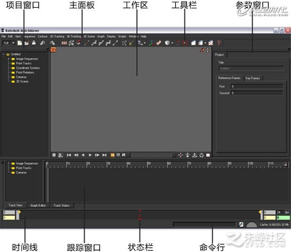Open the 3D Scene menu

pyautogui.click(x=89, y=36)
